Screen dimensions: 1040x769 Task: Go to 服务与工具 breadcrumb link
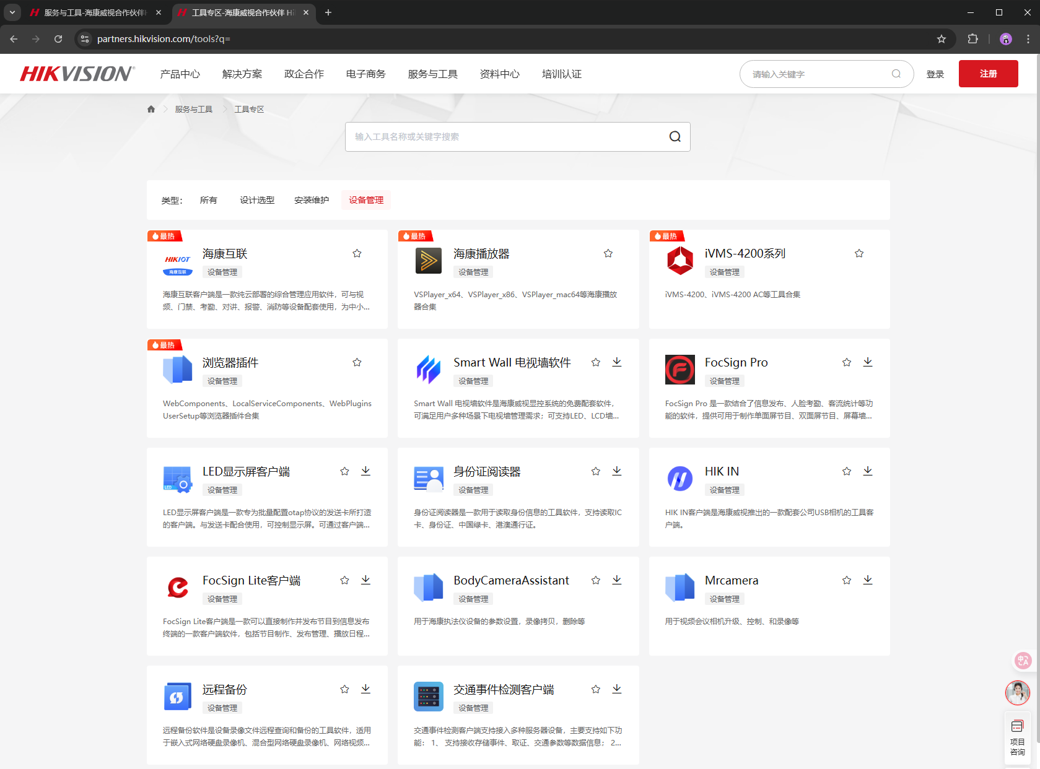point(194,109)
